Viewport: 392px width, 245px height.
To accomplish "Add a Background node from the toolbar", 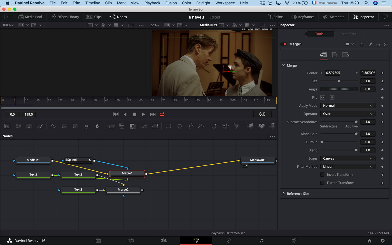I will [x=7, y=126].
